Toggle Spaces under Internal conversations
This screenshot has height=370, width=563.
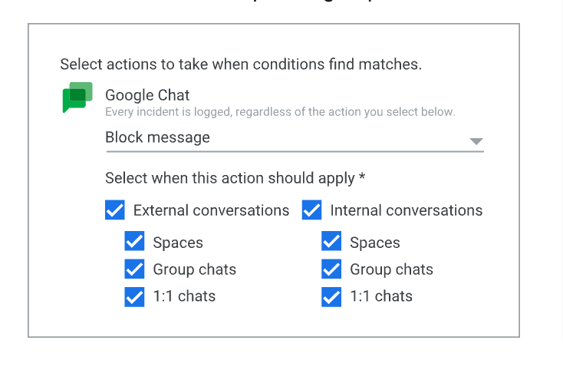331,241
